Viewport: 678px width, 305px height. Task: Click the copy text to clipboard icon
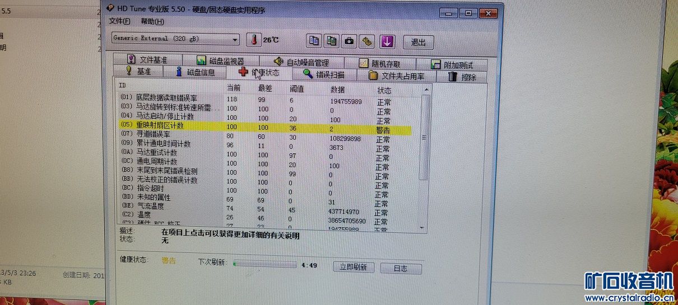(x=314, y=40)
